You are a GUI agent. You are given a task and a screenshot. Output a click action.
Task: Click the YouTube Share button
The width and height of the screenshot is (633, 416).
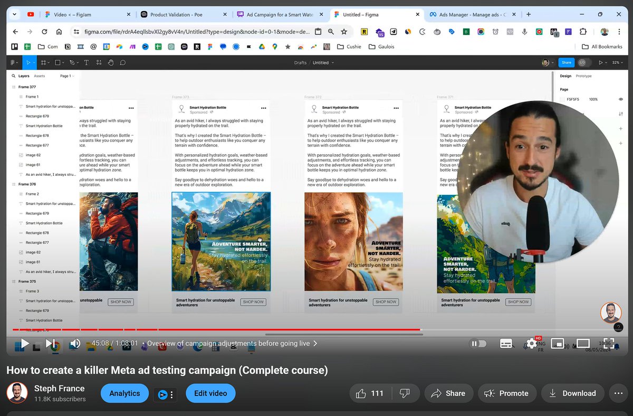point(448,393)
